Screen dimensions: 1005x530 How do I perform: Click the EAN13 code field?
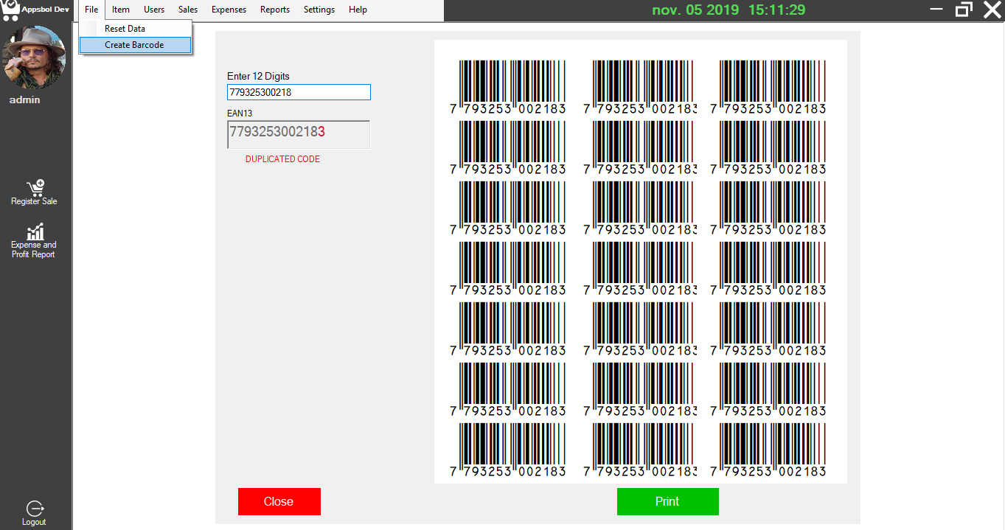click(x=298, y=134)
